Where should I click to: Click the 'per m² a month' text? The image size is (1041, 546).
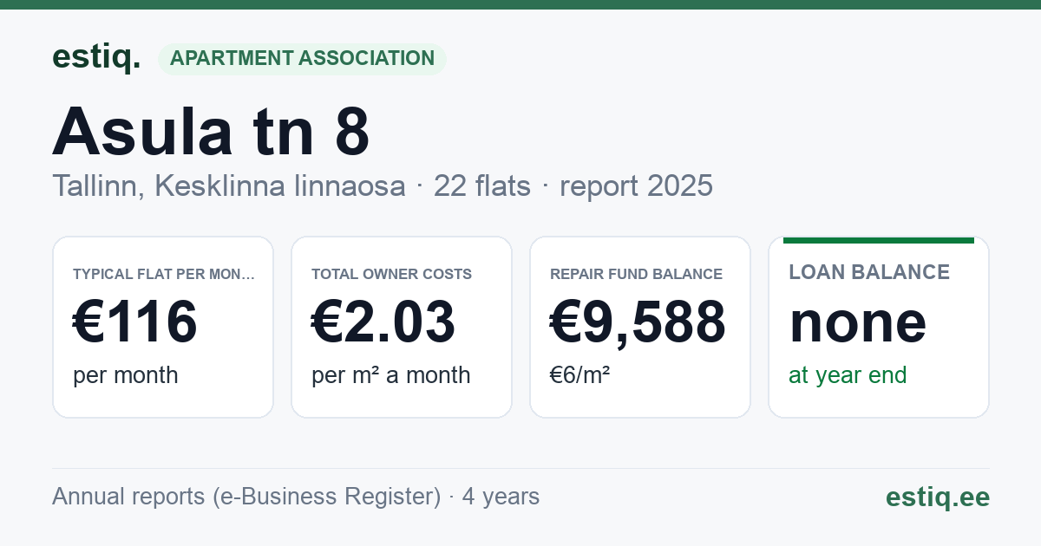click(391, 375)
